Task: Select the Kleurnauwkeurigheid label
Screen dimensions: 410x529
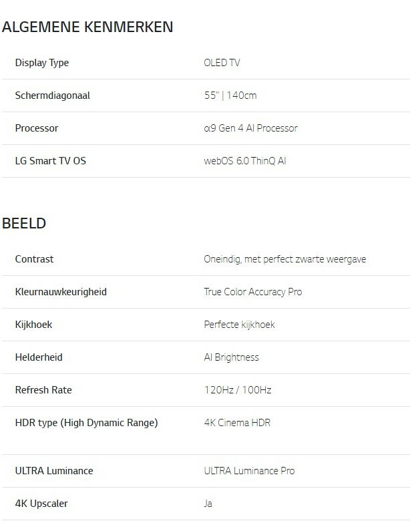Action: coord(61,292)
